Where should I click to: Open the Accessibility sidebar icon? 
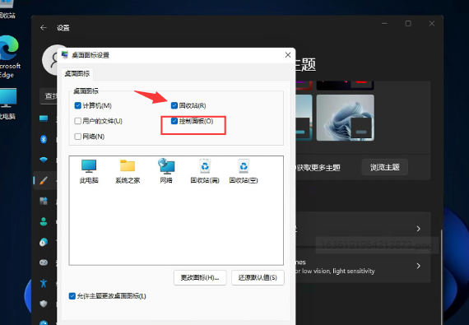point(44,282)
